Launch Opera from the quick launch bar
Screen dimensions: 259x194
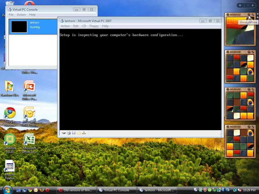tap(47, 190)
